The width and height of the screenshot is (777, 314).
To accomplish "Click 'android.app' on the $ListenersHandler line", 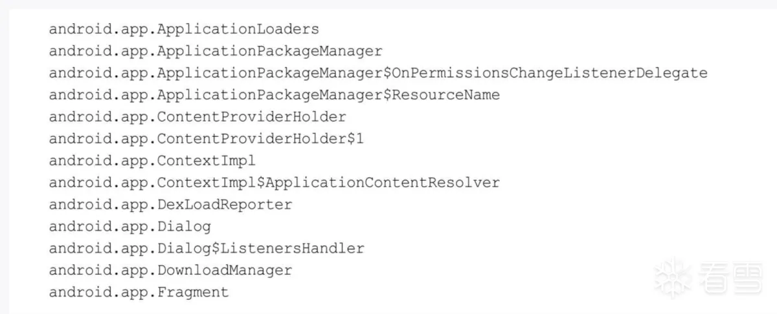I will pos(98,249).
